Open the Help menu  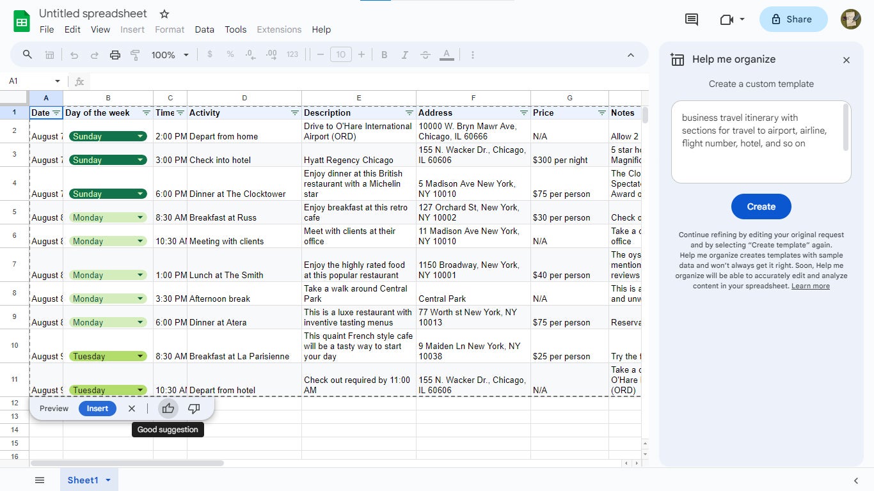pyautogui.click(x=321, y=29)
